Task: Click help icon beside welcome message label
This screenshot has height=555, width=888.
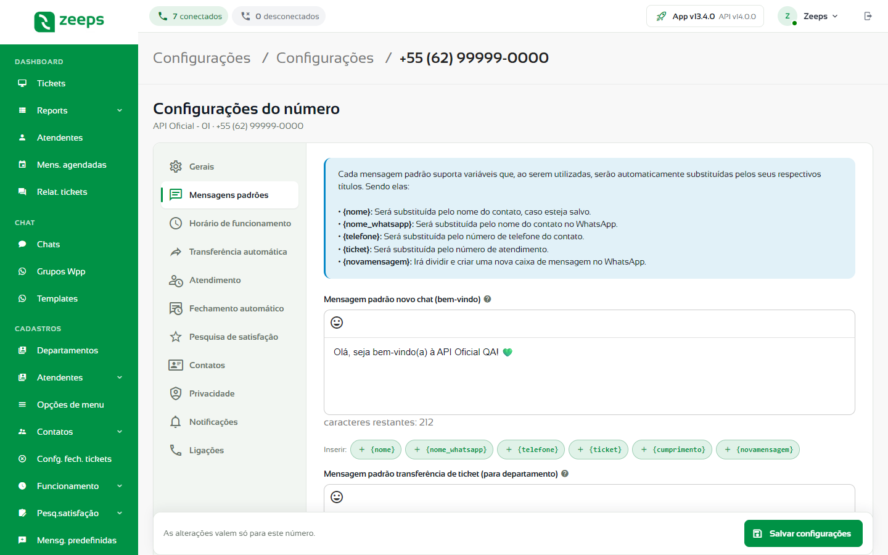Action: tap(487, 299)
